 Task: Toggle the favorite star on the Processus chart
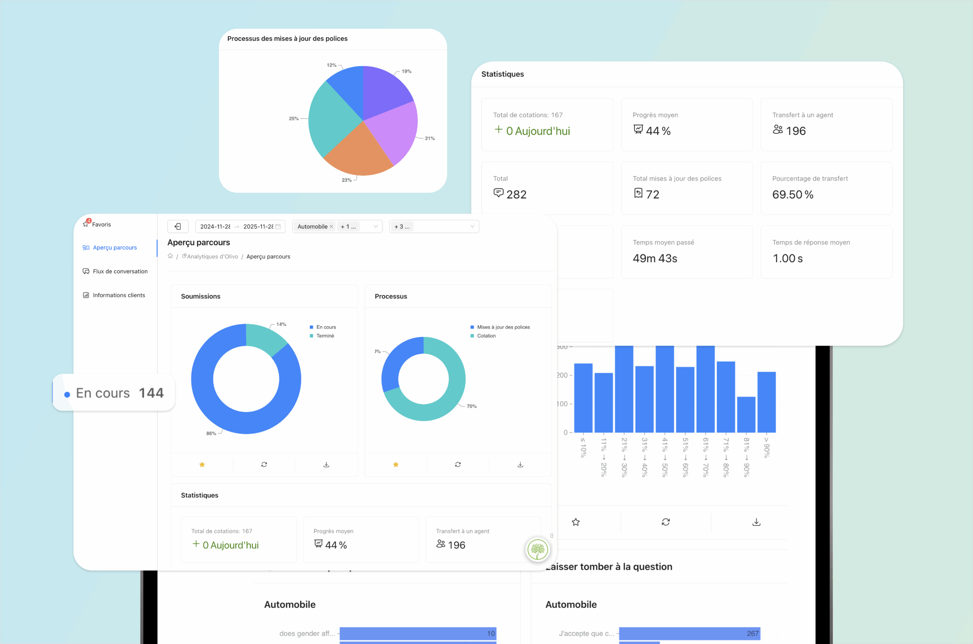396,464
